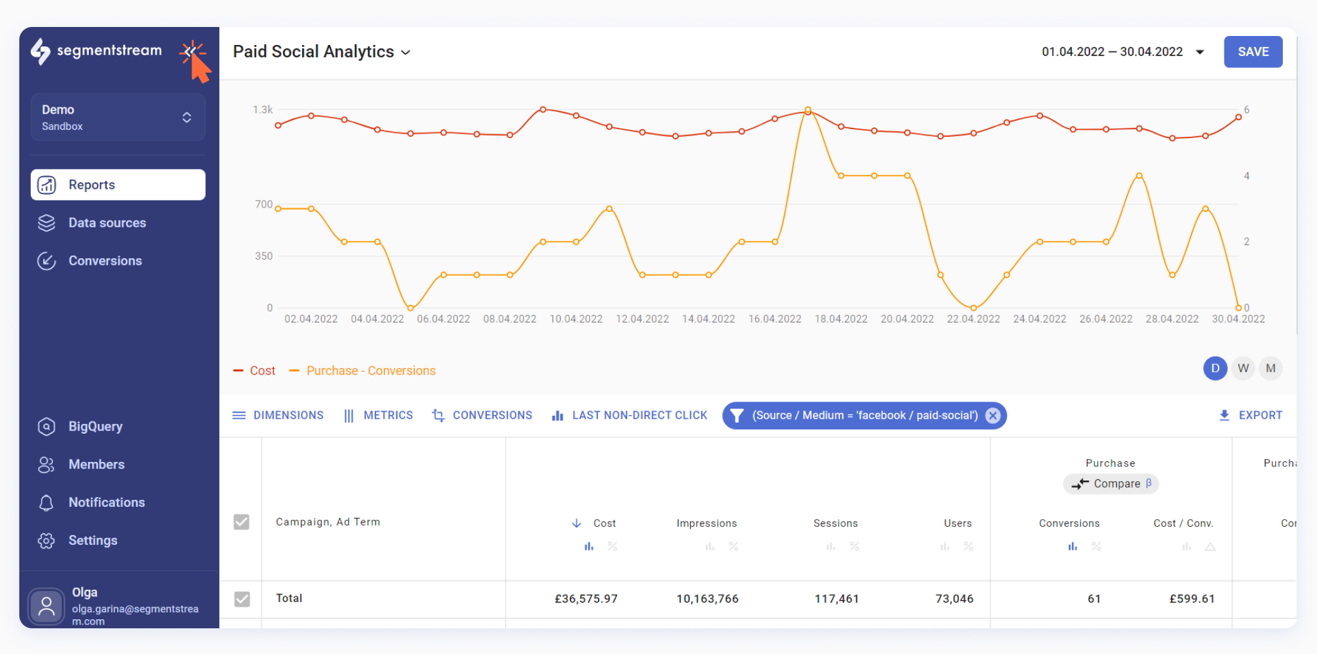Click the Export download icon

click(1224, 416)
